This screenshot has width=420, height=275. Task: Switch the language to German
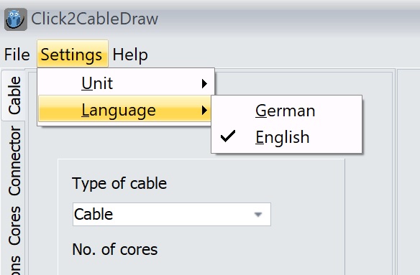click(286, 111)
